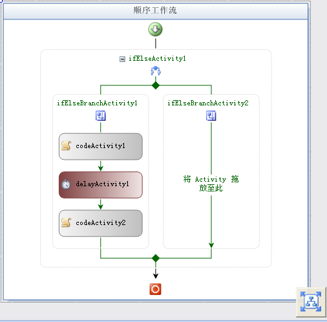Click the 顺序工作流 header title
The height and width of the screenshot is (322, 327).
click(155, 10)
